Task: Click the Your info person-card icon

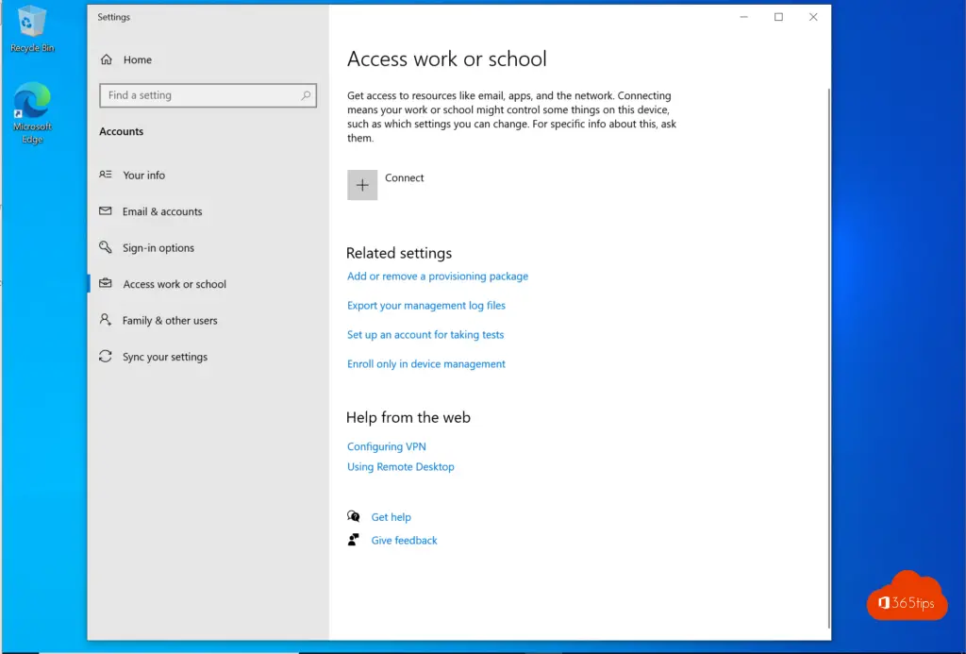Action: click(x=106, y=175)
